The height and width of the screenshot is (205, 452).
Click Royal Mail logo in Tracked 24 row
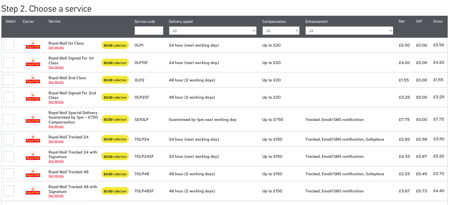pos(33,139)
